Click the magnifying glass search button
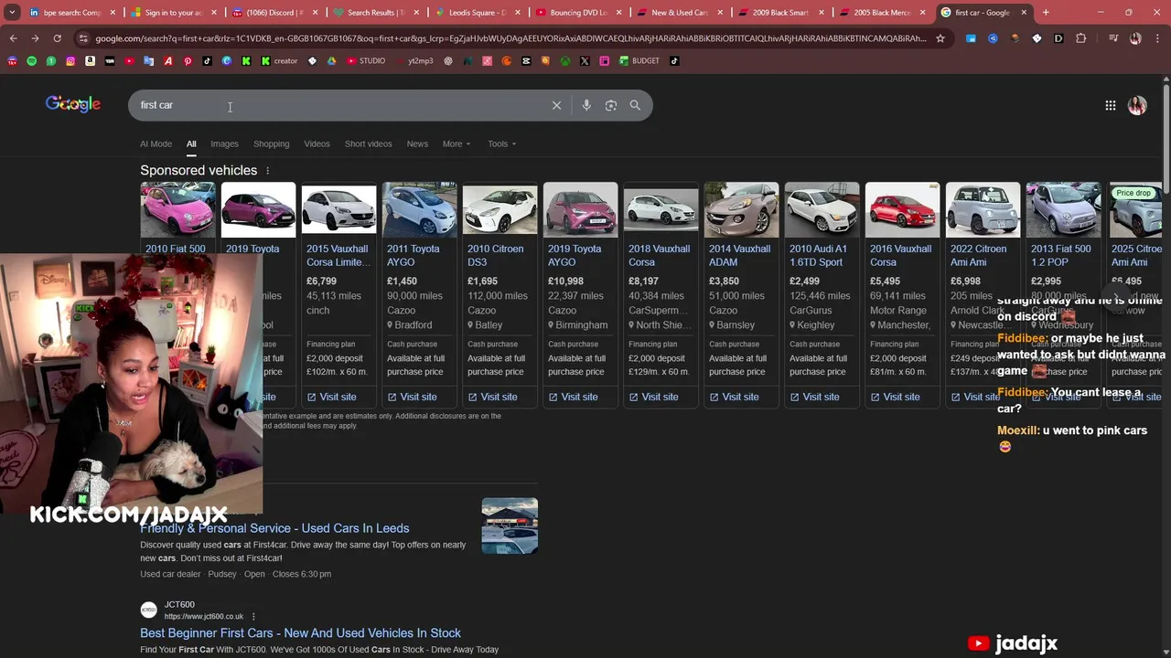This screenshot has width=1171, height=658. (635, 105)
